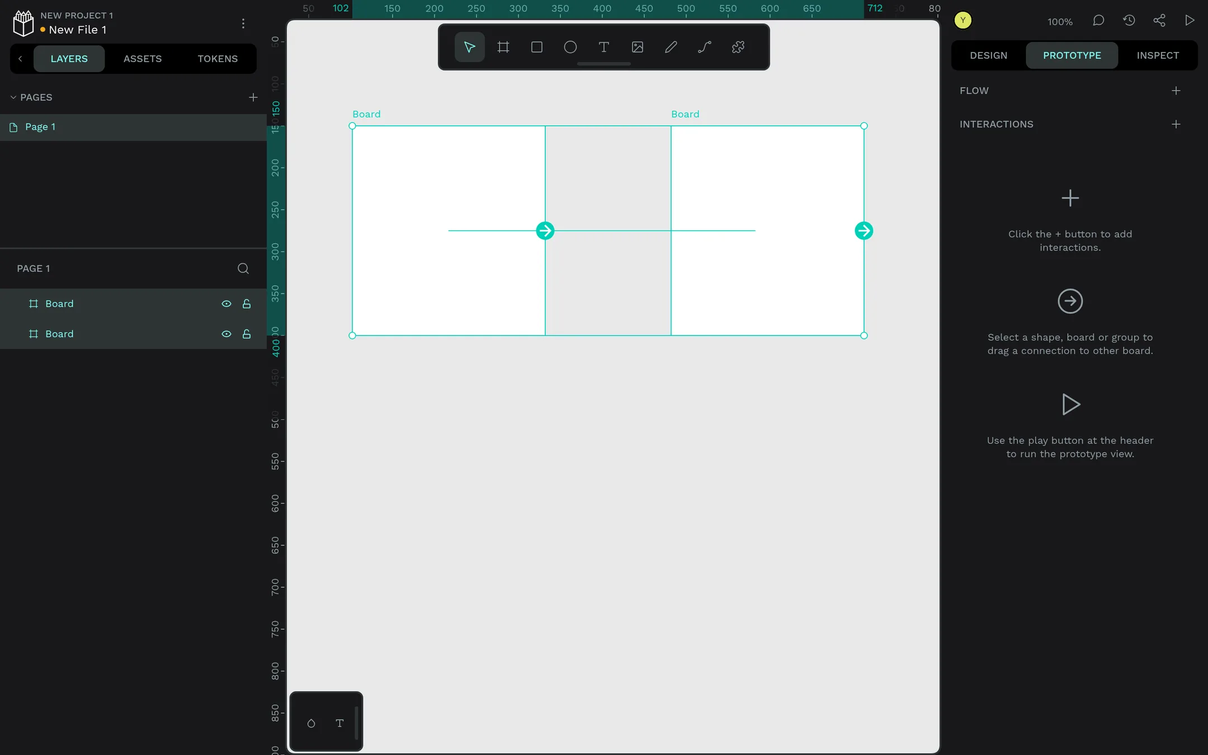
Task: Toggle visibility of upper Board layer
Action: point(226,304)
